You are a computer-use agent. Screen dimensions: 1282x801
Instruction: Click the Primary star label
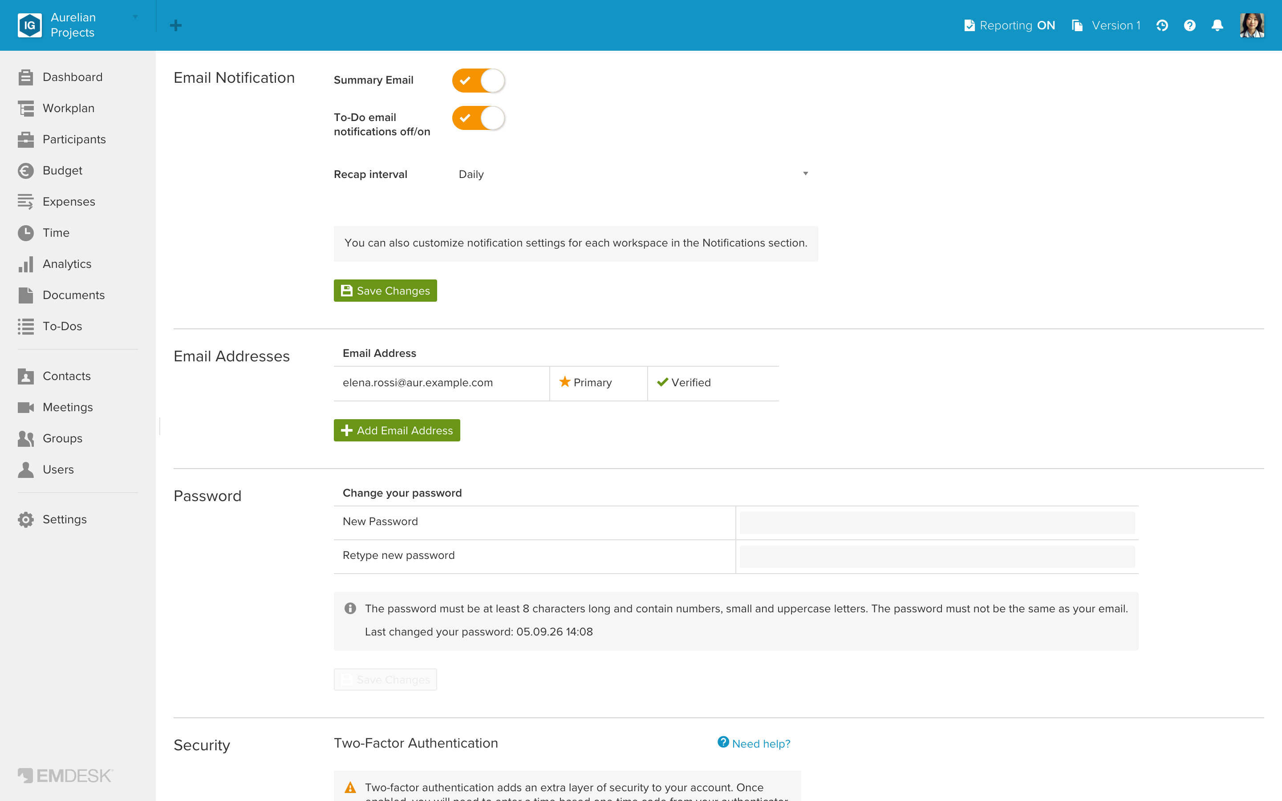point(585,383)
